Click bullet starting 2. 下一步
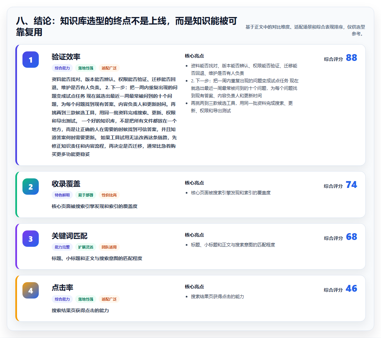381x338 pixels. tap(245, 88)
